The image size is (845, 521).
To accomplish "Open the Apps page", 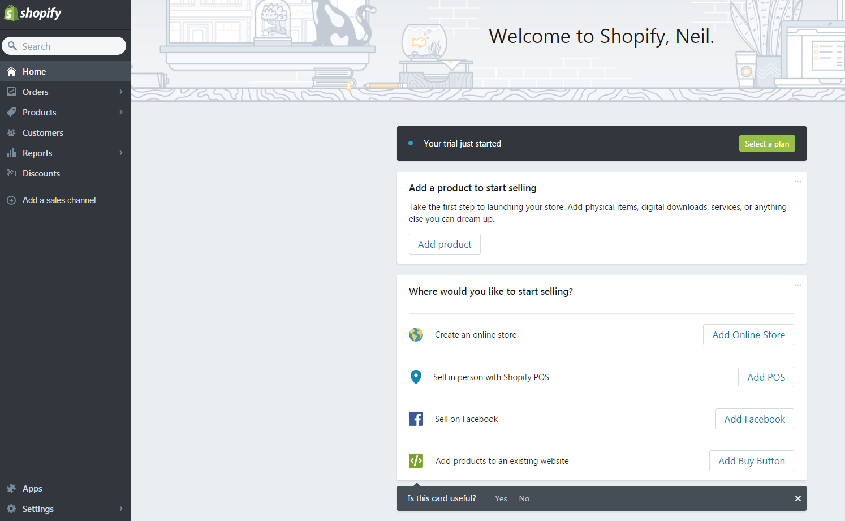I will click(66, 488).
